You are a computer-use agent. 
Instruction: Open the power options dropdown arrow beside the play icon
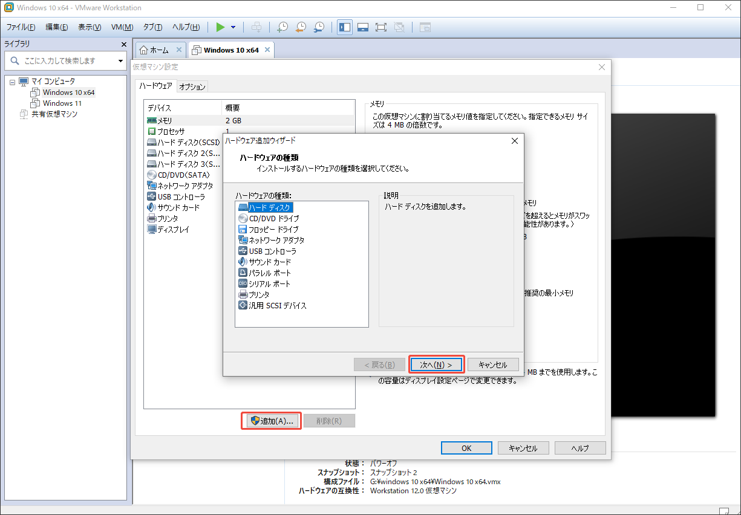(233, 27)
